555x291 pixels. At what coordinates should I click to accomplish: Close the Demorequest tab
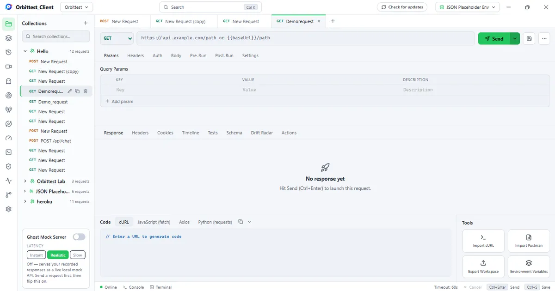pyautogui.click(x=319, y=21)
